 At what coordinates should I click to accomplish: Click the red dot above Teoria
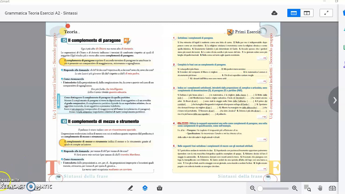68,26
